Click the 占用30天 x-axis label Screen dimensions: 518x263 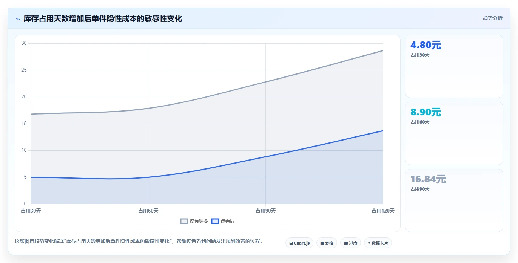pyautogui.click(x=31, y=211)
